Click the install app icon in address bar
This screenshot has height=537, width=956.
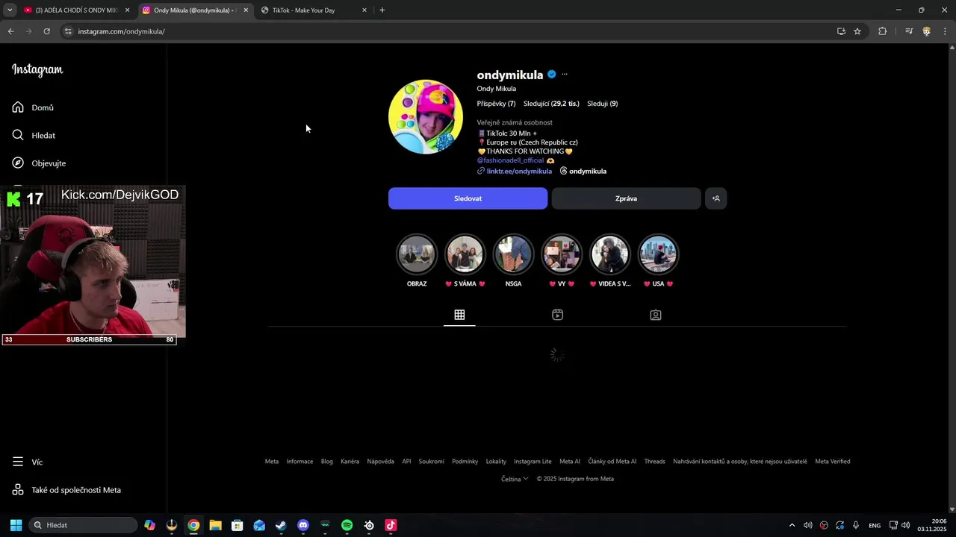tap(841, 31)
